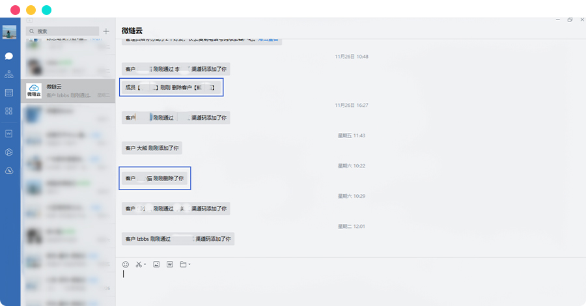The image size is (586, 306).
Task: Open the Contacts organization chart icon
Action: pyautogui.click(x=9, y=74)
